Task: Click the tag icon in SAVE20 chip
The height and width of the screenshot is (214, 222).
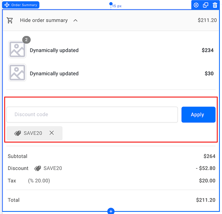Action: point(18,133)
